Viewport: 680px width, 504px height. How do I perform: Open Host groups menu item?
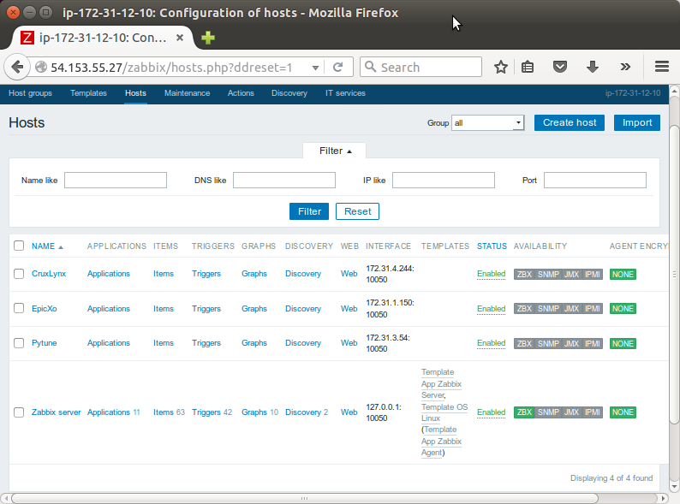[x=30, y=93]
